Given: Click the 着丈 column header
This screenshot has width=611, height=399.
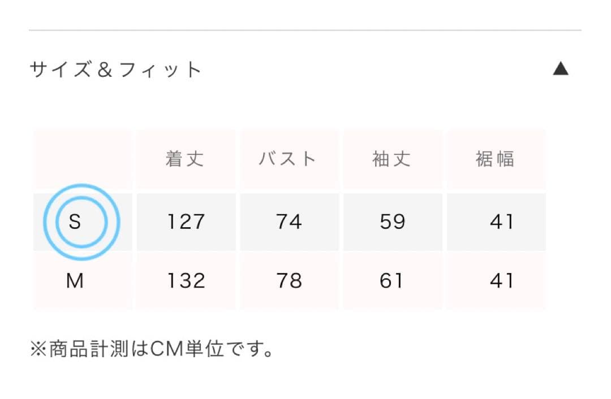Looking at the screenshot, I should point(185,159).
